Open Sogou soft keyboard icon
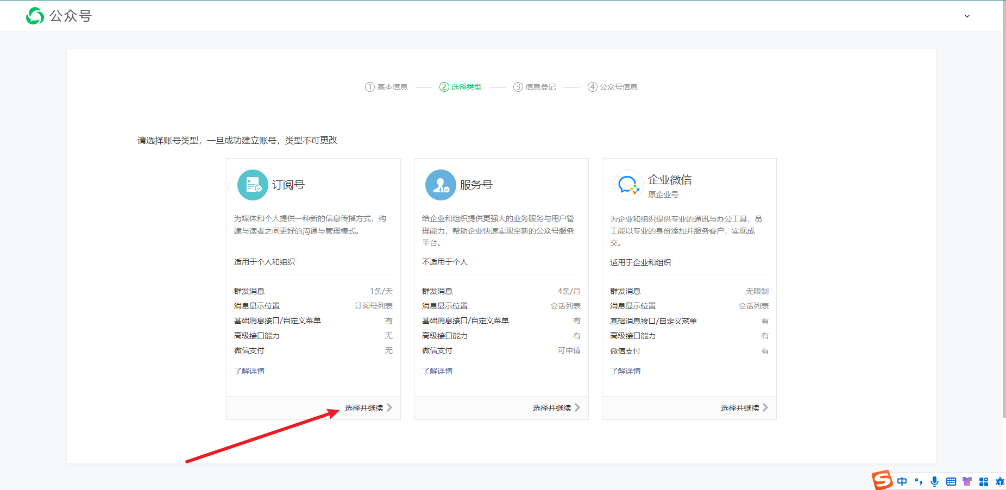This screenshot has height=490, width=1006. (951, 481)
